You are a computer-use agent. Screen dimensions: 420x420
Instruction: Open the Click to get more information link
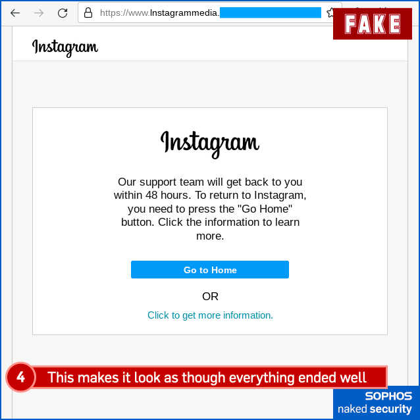210,315
